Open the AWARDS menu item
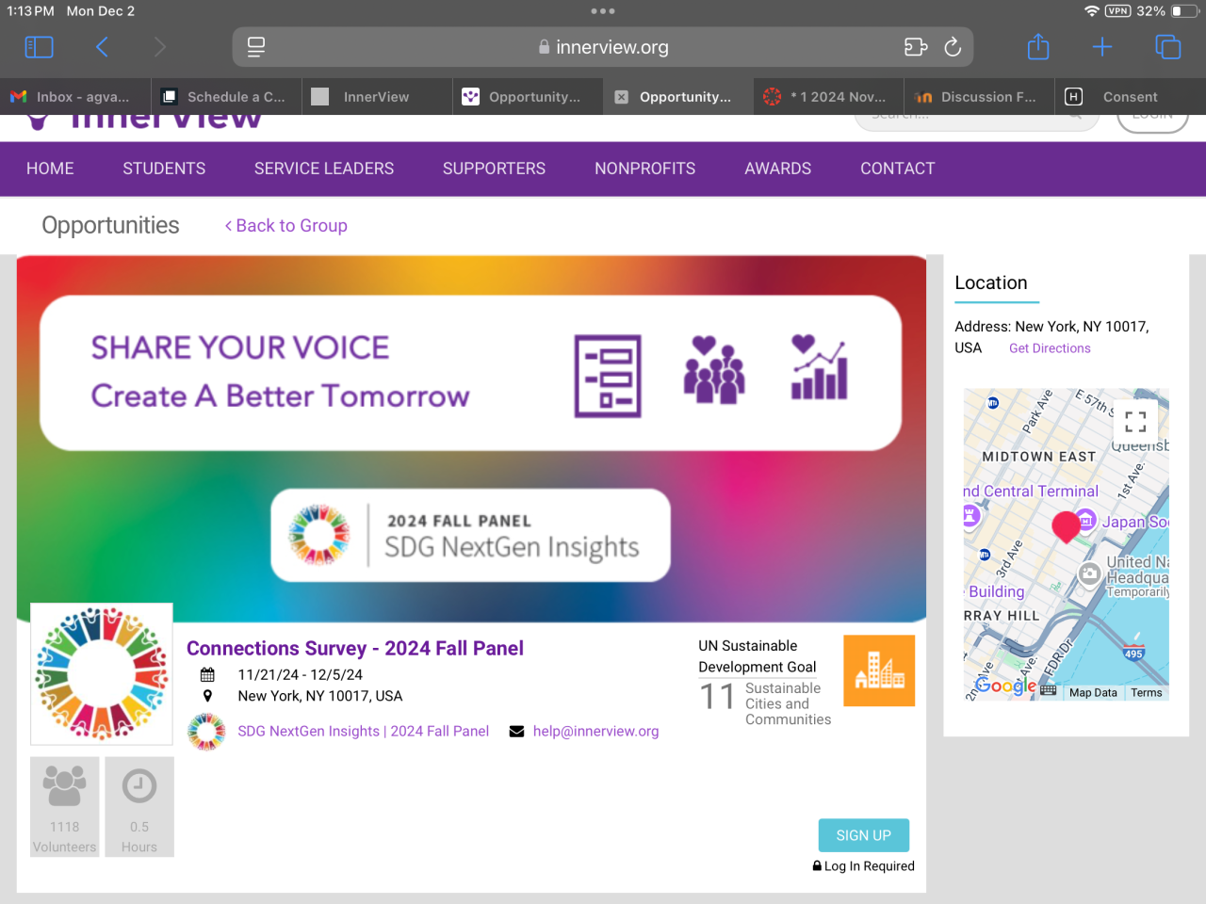 tap(777, 169)
